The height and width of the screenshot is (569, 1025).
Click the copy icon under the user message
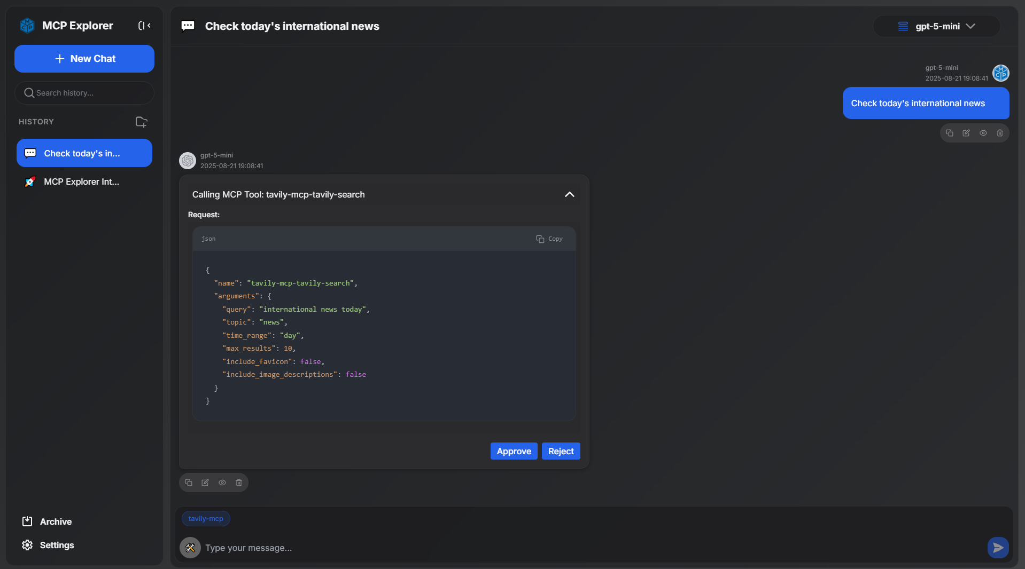point(949,133)
